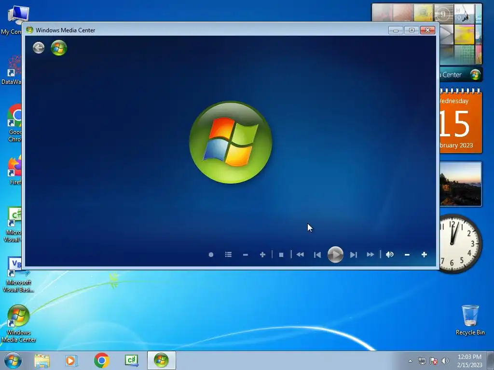Screen dimensions: 494x370
Task: Click the analog clock gadget
Action: point(460,243)
